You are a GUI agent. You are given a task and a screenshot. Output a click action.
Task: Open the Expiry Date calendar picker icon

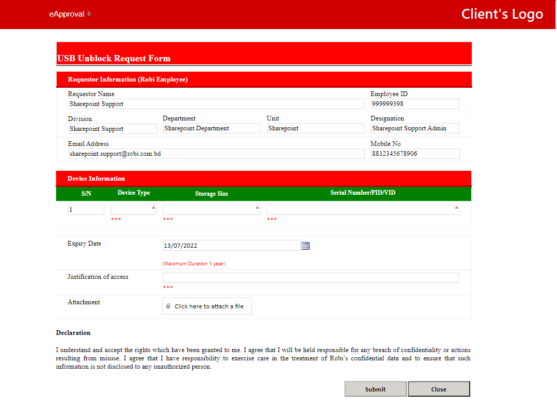tap(306, 246)
